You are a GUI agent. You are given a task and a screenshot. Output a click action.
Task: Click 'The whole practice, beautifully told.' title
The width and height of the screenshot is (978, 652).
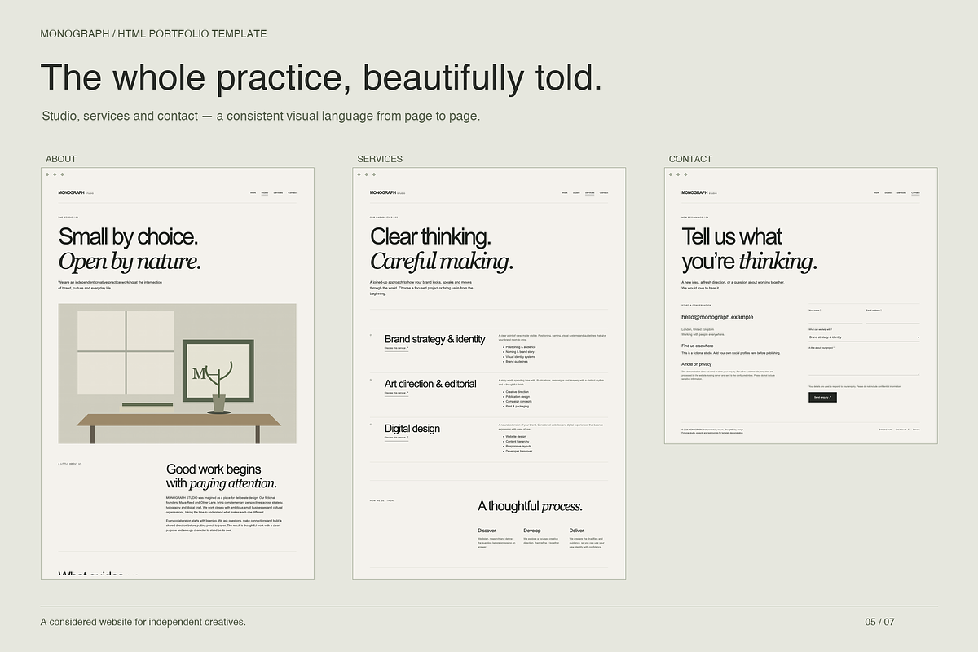(x=321, y=77)
